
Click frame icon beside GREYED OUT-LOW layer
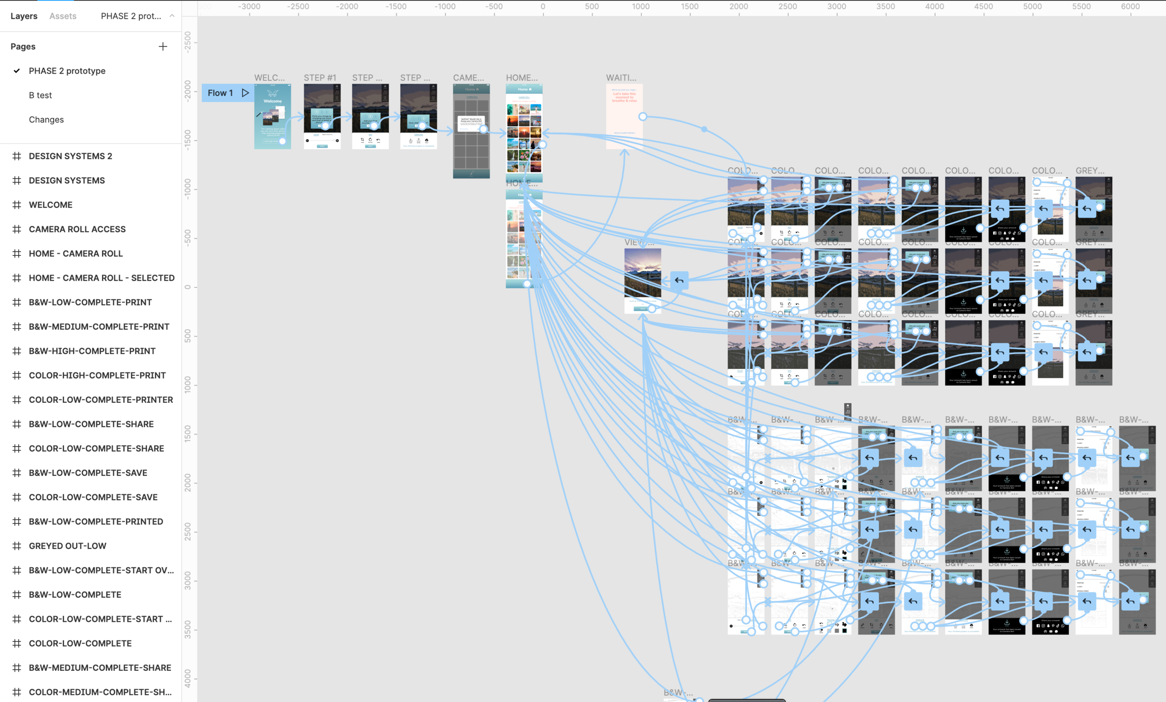(17, 546)
